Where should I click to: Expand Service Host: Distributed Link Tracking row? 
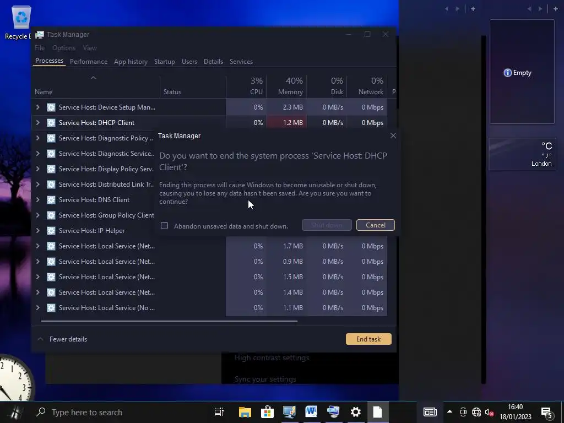(x=37, y=184)
